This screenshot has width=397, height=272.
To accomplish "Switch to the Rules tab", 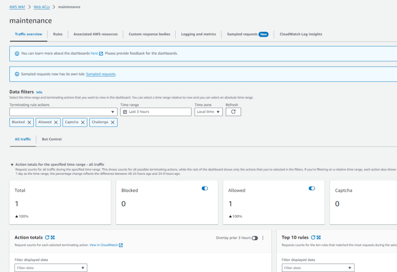I will pyautogui.click(x=58, y=34).
